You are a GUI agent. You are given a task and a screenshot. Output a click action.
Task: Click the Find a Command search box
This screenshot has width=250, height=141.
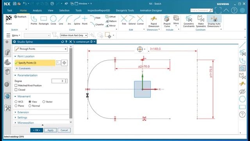tap(202, 11)
